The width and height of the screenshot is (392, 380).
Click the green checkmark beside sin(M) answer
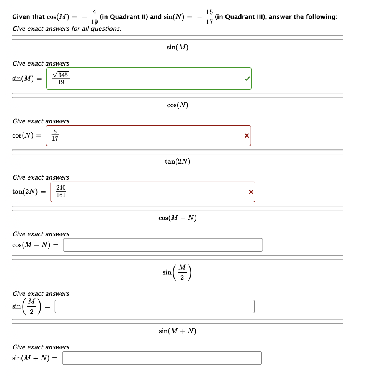[247, 78]
